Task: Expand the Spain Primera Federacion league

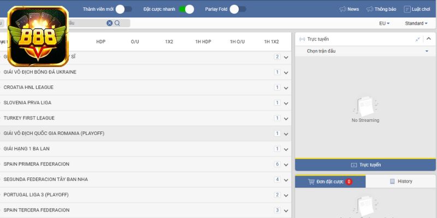Action: pos(286,164)
